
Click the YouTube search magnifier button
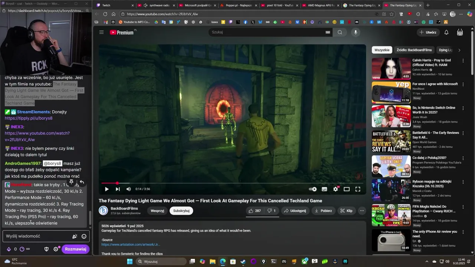[340, 32]
